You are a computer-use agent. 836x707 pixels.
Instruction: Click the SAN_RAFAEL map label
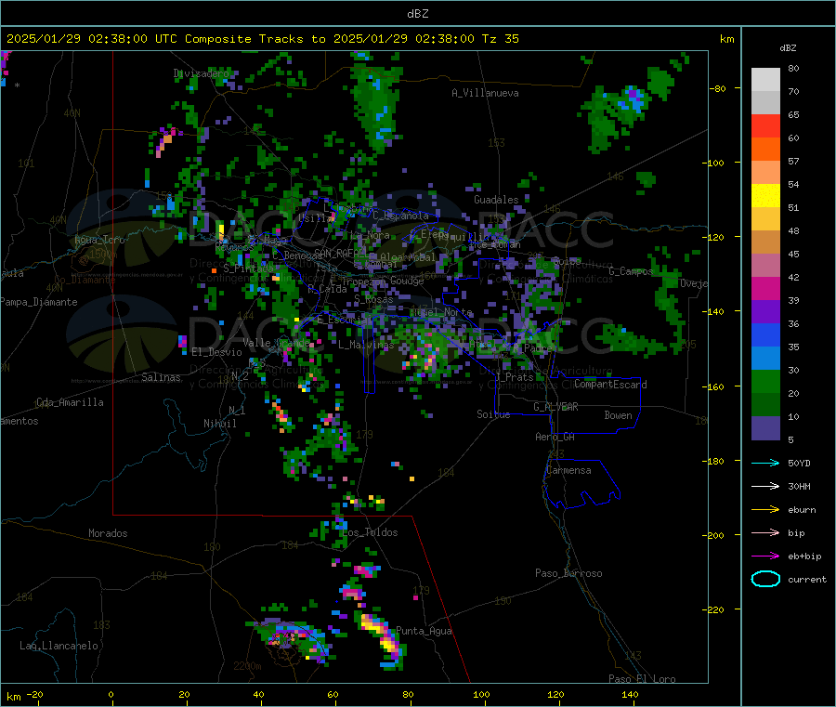click(341, 253)
